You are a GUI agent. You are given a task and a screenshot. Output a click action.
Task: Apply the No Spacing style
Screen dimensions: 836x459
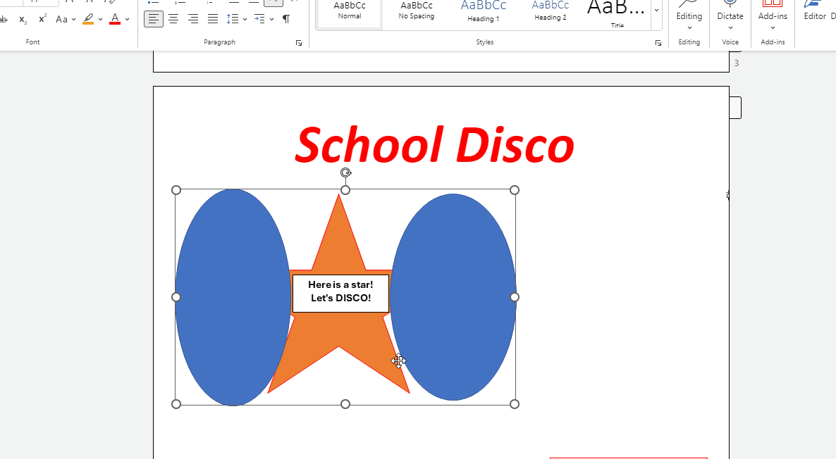click(417, 12)
